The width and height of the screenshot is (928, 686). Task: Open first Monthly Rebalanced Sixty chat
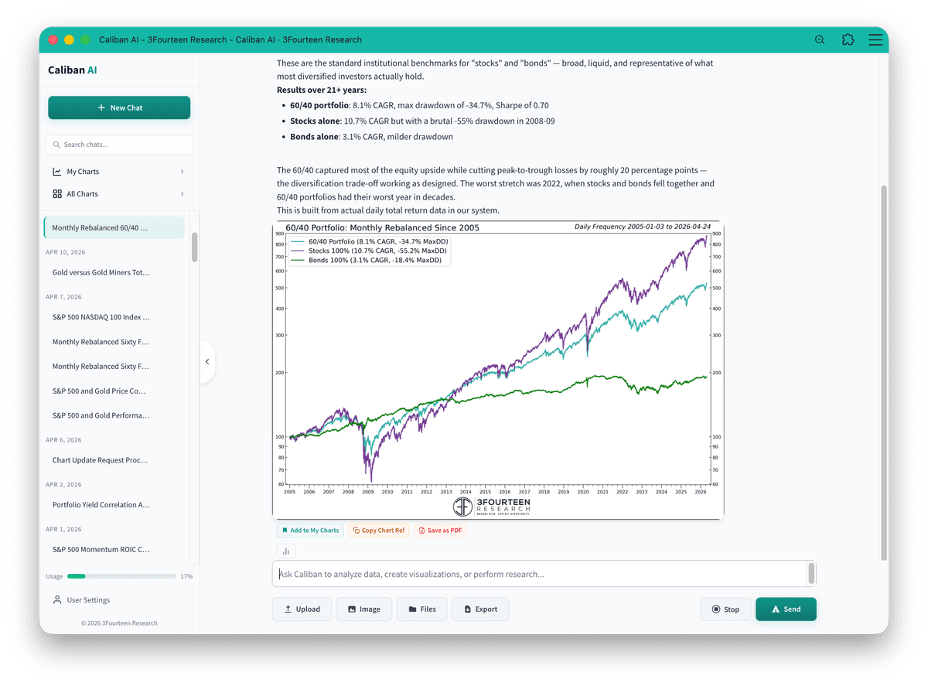114,342
